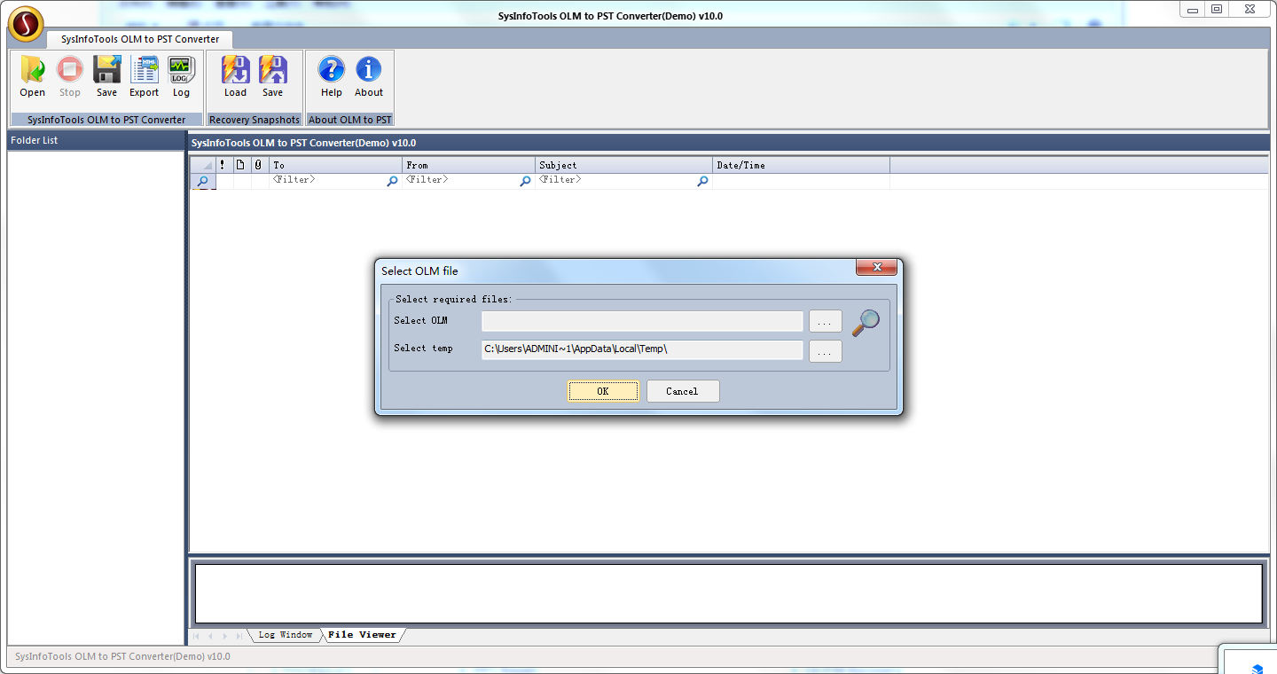This screenshot has height=674, width=1277.
Task: Click the search icon in the To filter
Action: point(393,181)
